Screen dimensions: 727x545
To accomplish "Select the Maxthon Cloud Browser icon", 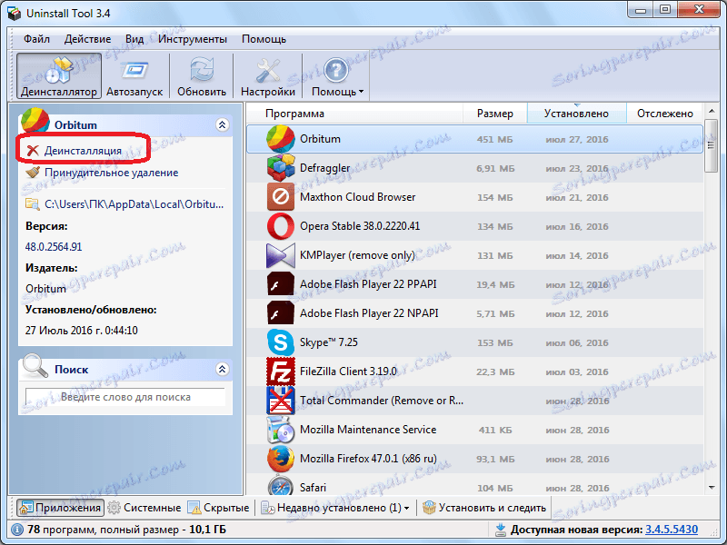I will (x=280, y=197).
